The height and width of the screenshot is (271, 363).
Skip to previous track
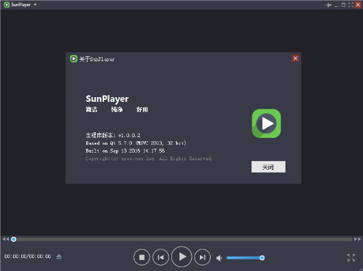pos(160,257)
